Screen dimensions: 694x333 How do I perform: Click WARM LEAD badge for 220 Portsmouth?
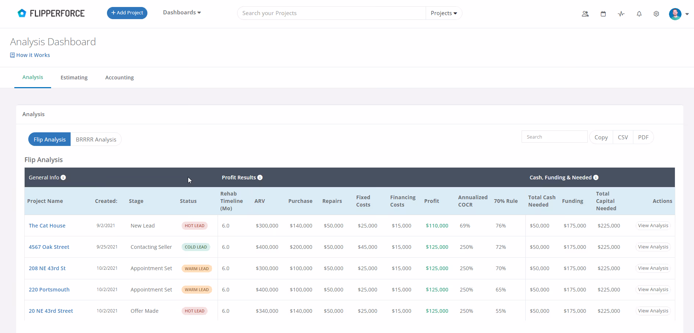coord(197,290)
